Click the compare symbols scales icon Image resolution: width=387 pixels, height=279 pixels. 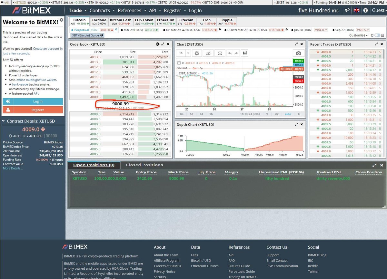pyautogui.click(x=220, y=53)
